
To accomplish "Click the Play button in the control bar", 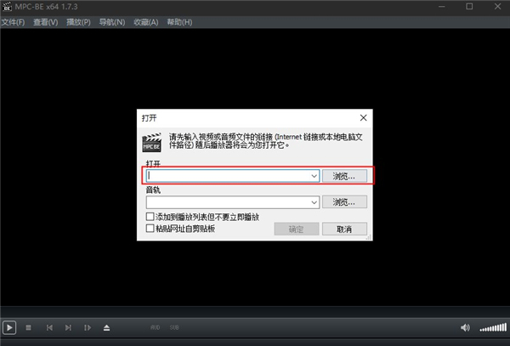I will pyautogui.click(x=9, y=327).
